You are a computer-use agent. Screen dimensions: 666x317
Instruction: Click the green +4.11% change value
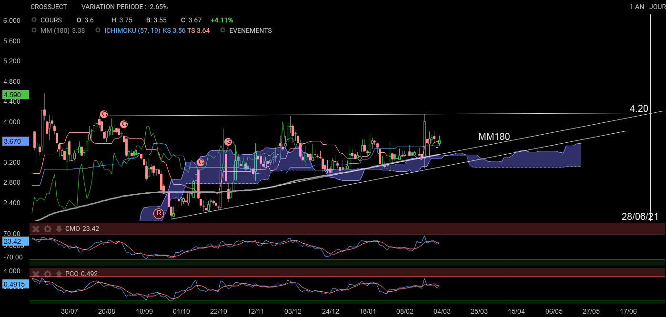[222, 20]
